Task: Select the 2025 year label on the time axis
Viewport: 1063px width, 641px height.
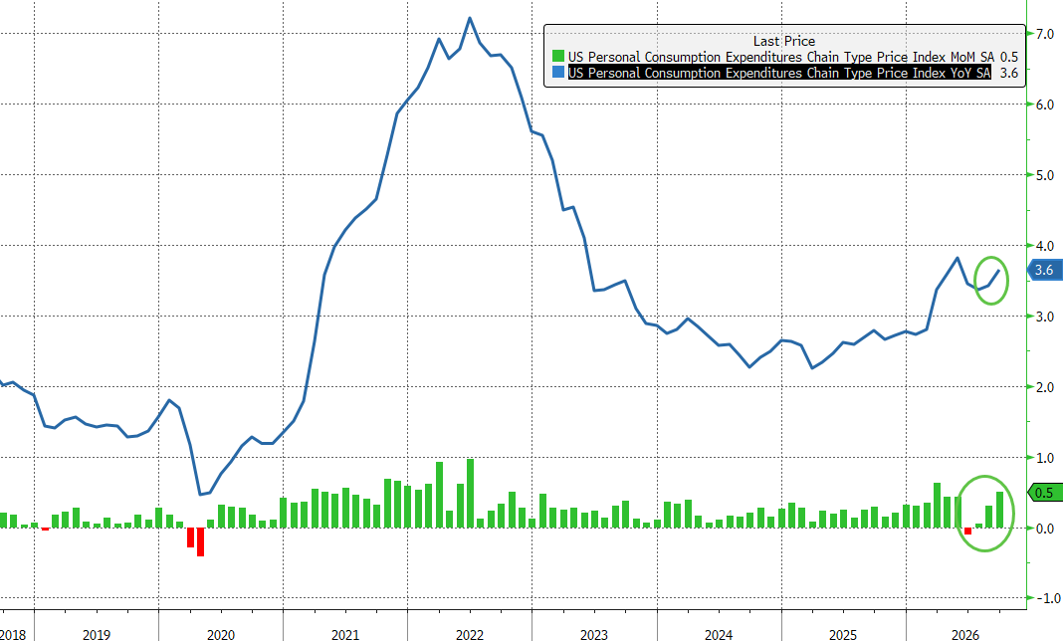Action: coord(843,635)
